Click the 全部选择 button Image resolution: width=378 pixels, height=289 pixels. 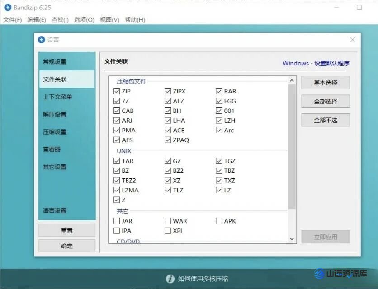(326, 102)
